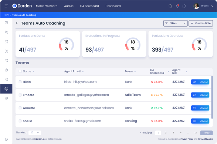
Task: Go to page 2
Action: [x=166, y=133]
